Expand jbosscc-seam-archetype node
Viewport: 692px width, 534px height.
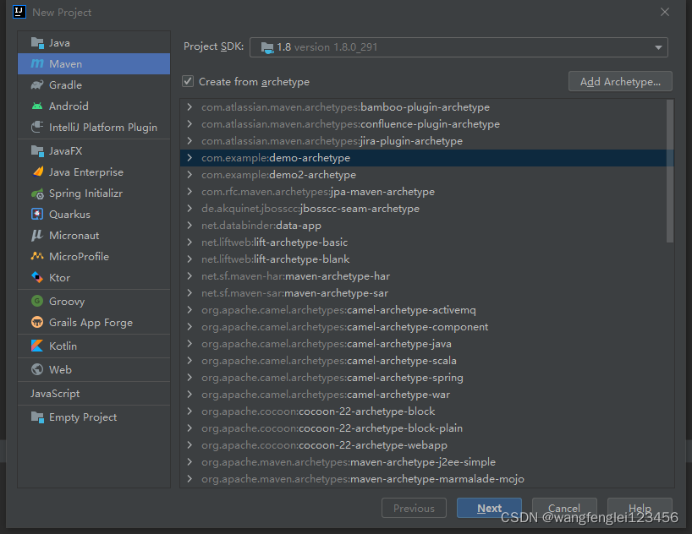(x=189, y=208)
